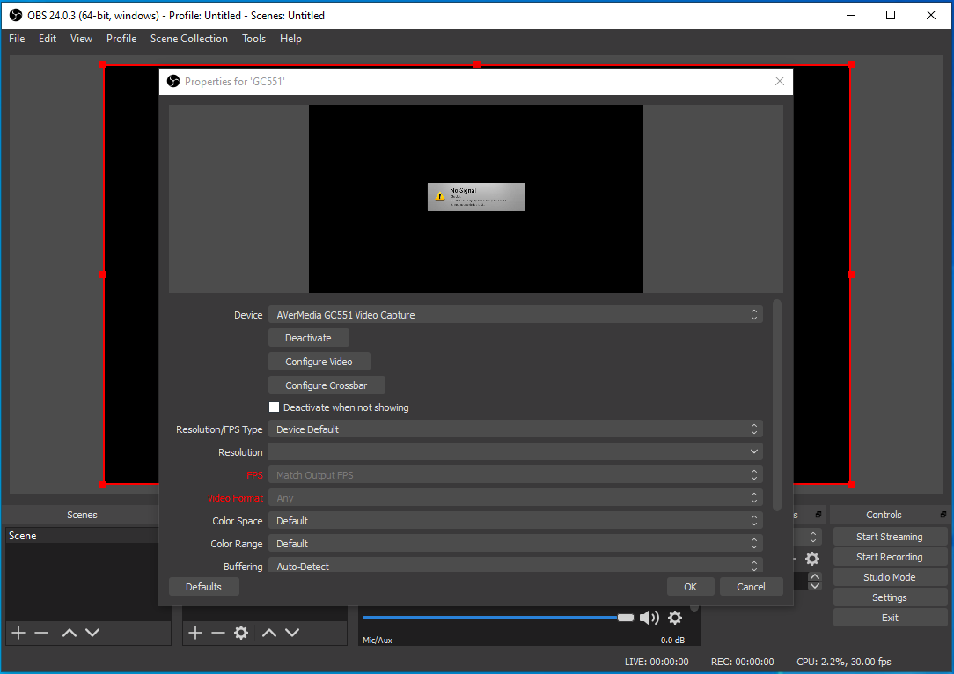Click Exit in Controls panel
This screenshot has width=954, height=674.
890,618
